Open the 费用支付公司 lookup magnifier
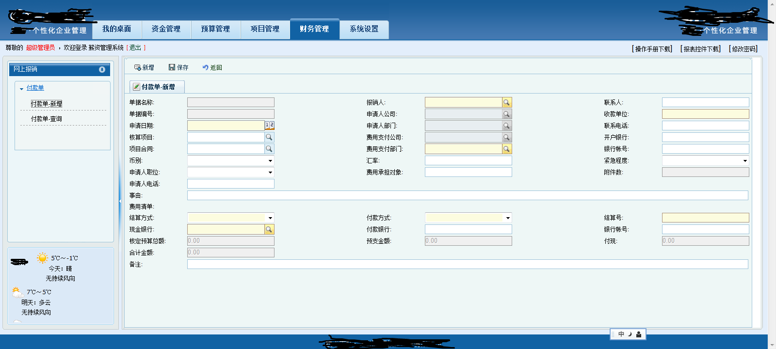Image resolution: width=776 pixels, height=349 pixels. pos(507,137)
